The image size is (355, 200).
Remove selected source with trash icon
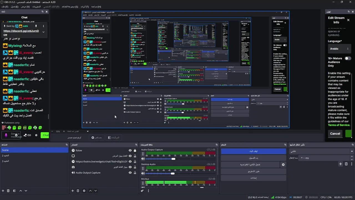78,191
